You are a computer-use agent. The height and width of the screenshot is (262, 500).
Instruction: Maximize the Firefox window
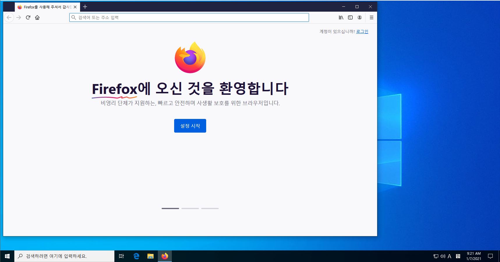(x=357, y=7)
